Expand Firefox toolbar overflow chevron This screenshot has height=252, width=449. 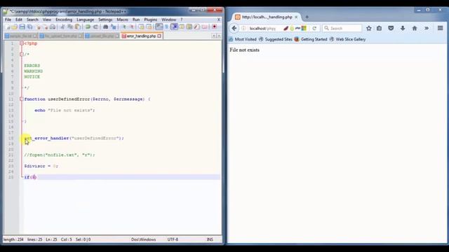[427, 28]
